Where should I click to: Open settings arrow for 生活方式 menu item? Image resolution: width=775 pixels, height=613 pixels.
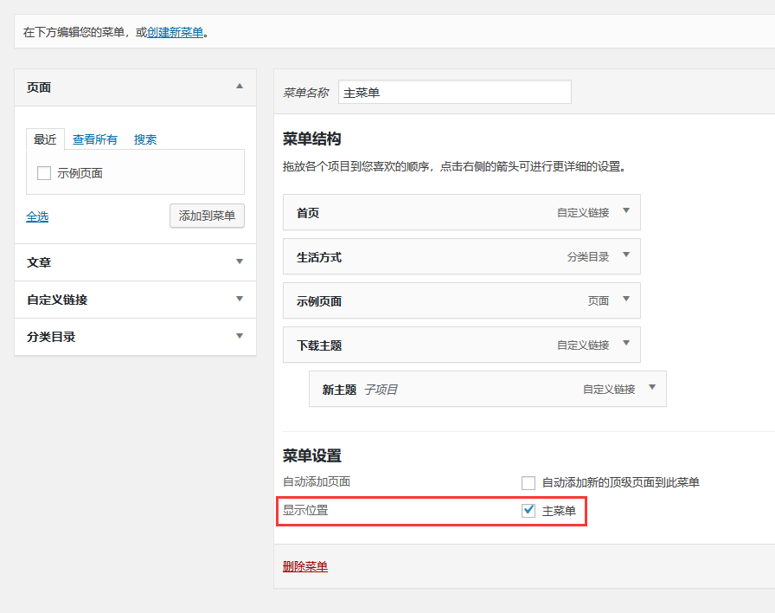pyautogui.click(x=626, y=256)
